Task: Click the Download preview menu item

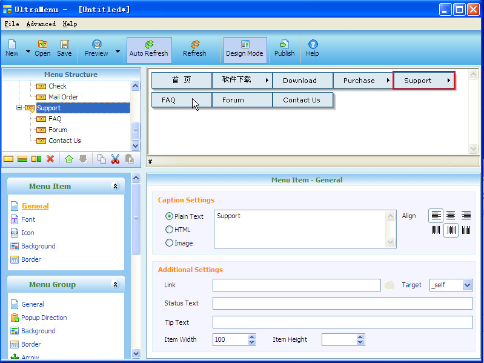Action: (303, 81)
